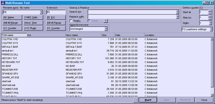This screenshot has width=215, height=104.
Task: Click the question mark help button
Action: 106,21
